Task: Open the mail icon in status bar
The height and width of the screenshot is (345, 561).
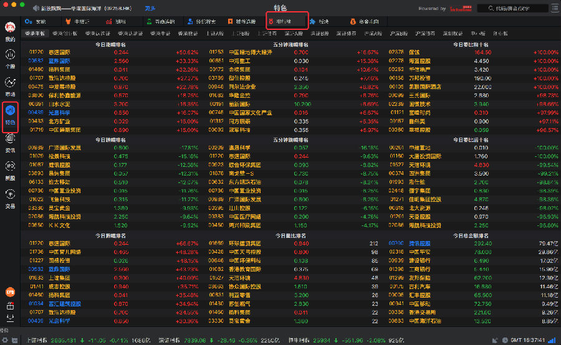Action: pos(15,341)
